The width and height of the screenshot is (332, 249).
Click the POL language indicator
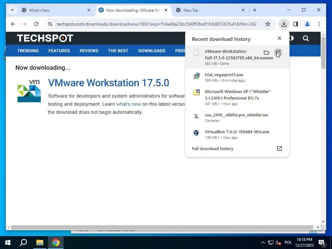point(288,243)
